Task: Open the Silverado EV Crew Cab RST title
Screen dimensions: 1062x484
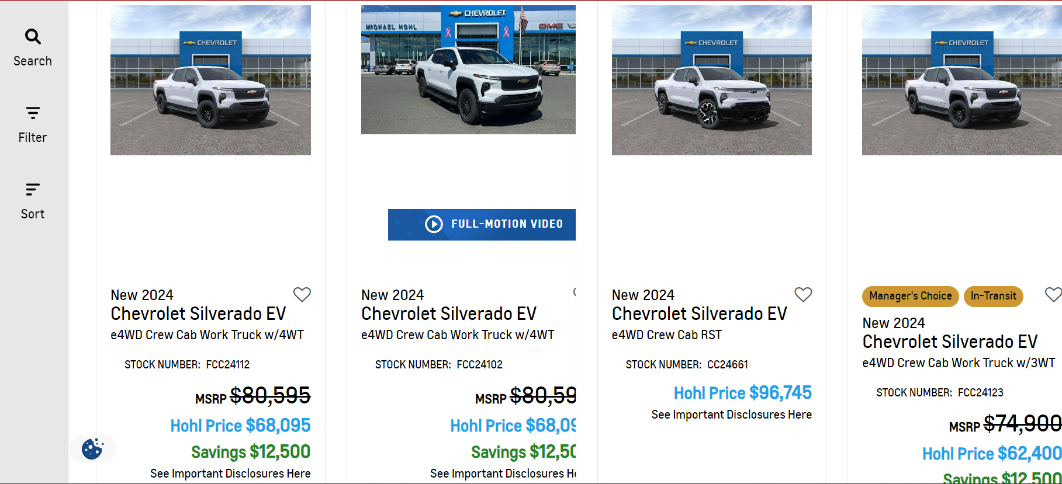Action: 699,314
